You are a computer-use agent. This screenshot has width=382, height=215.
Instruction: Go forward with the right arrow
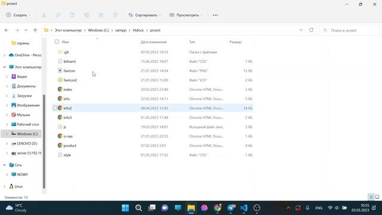(17, 30)
